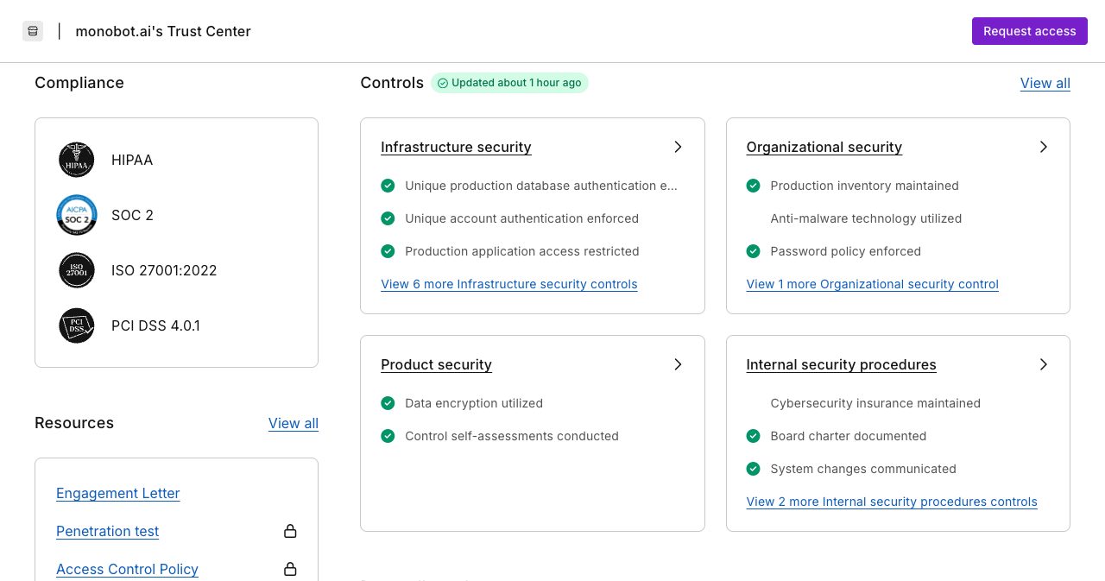Image resolution: width=1105 pixels, height=581 pixels.
Task: Click the check icon in the Updated badge
Action: point(443,83)
